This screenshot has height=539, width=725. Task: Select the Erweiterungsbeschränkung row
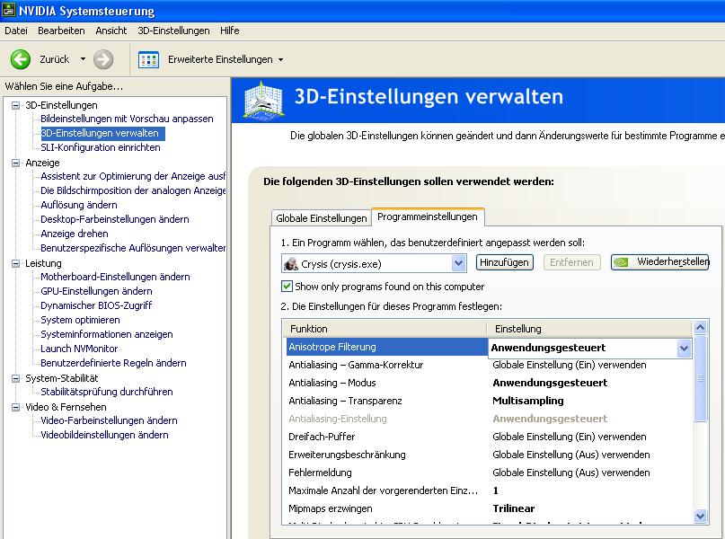pos(489,455)
